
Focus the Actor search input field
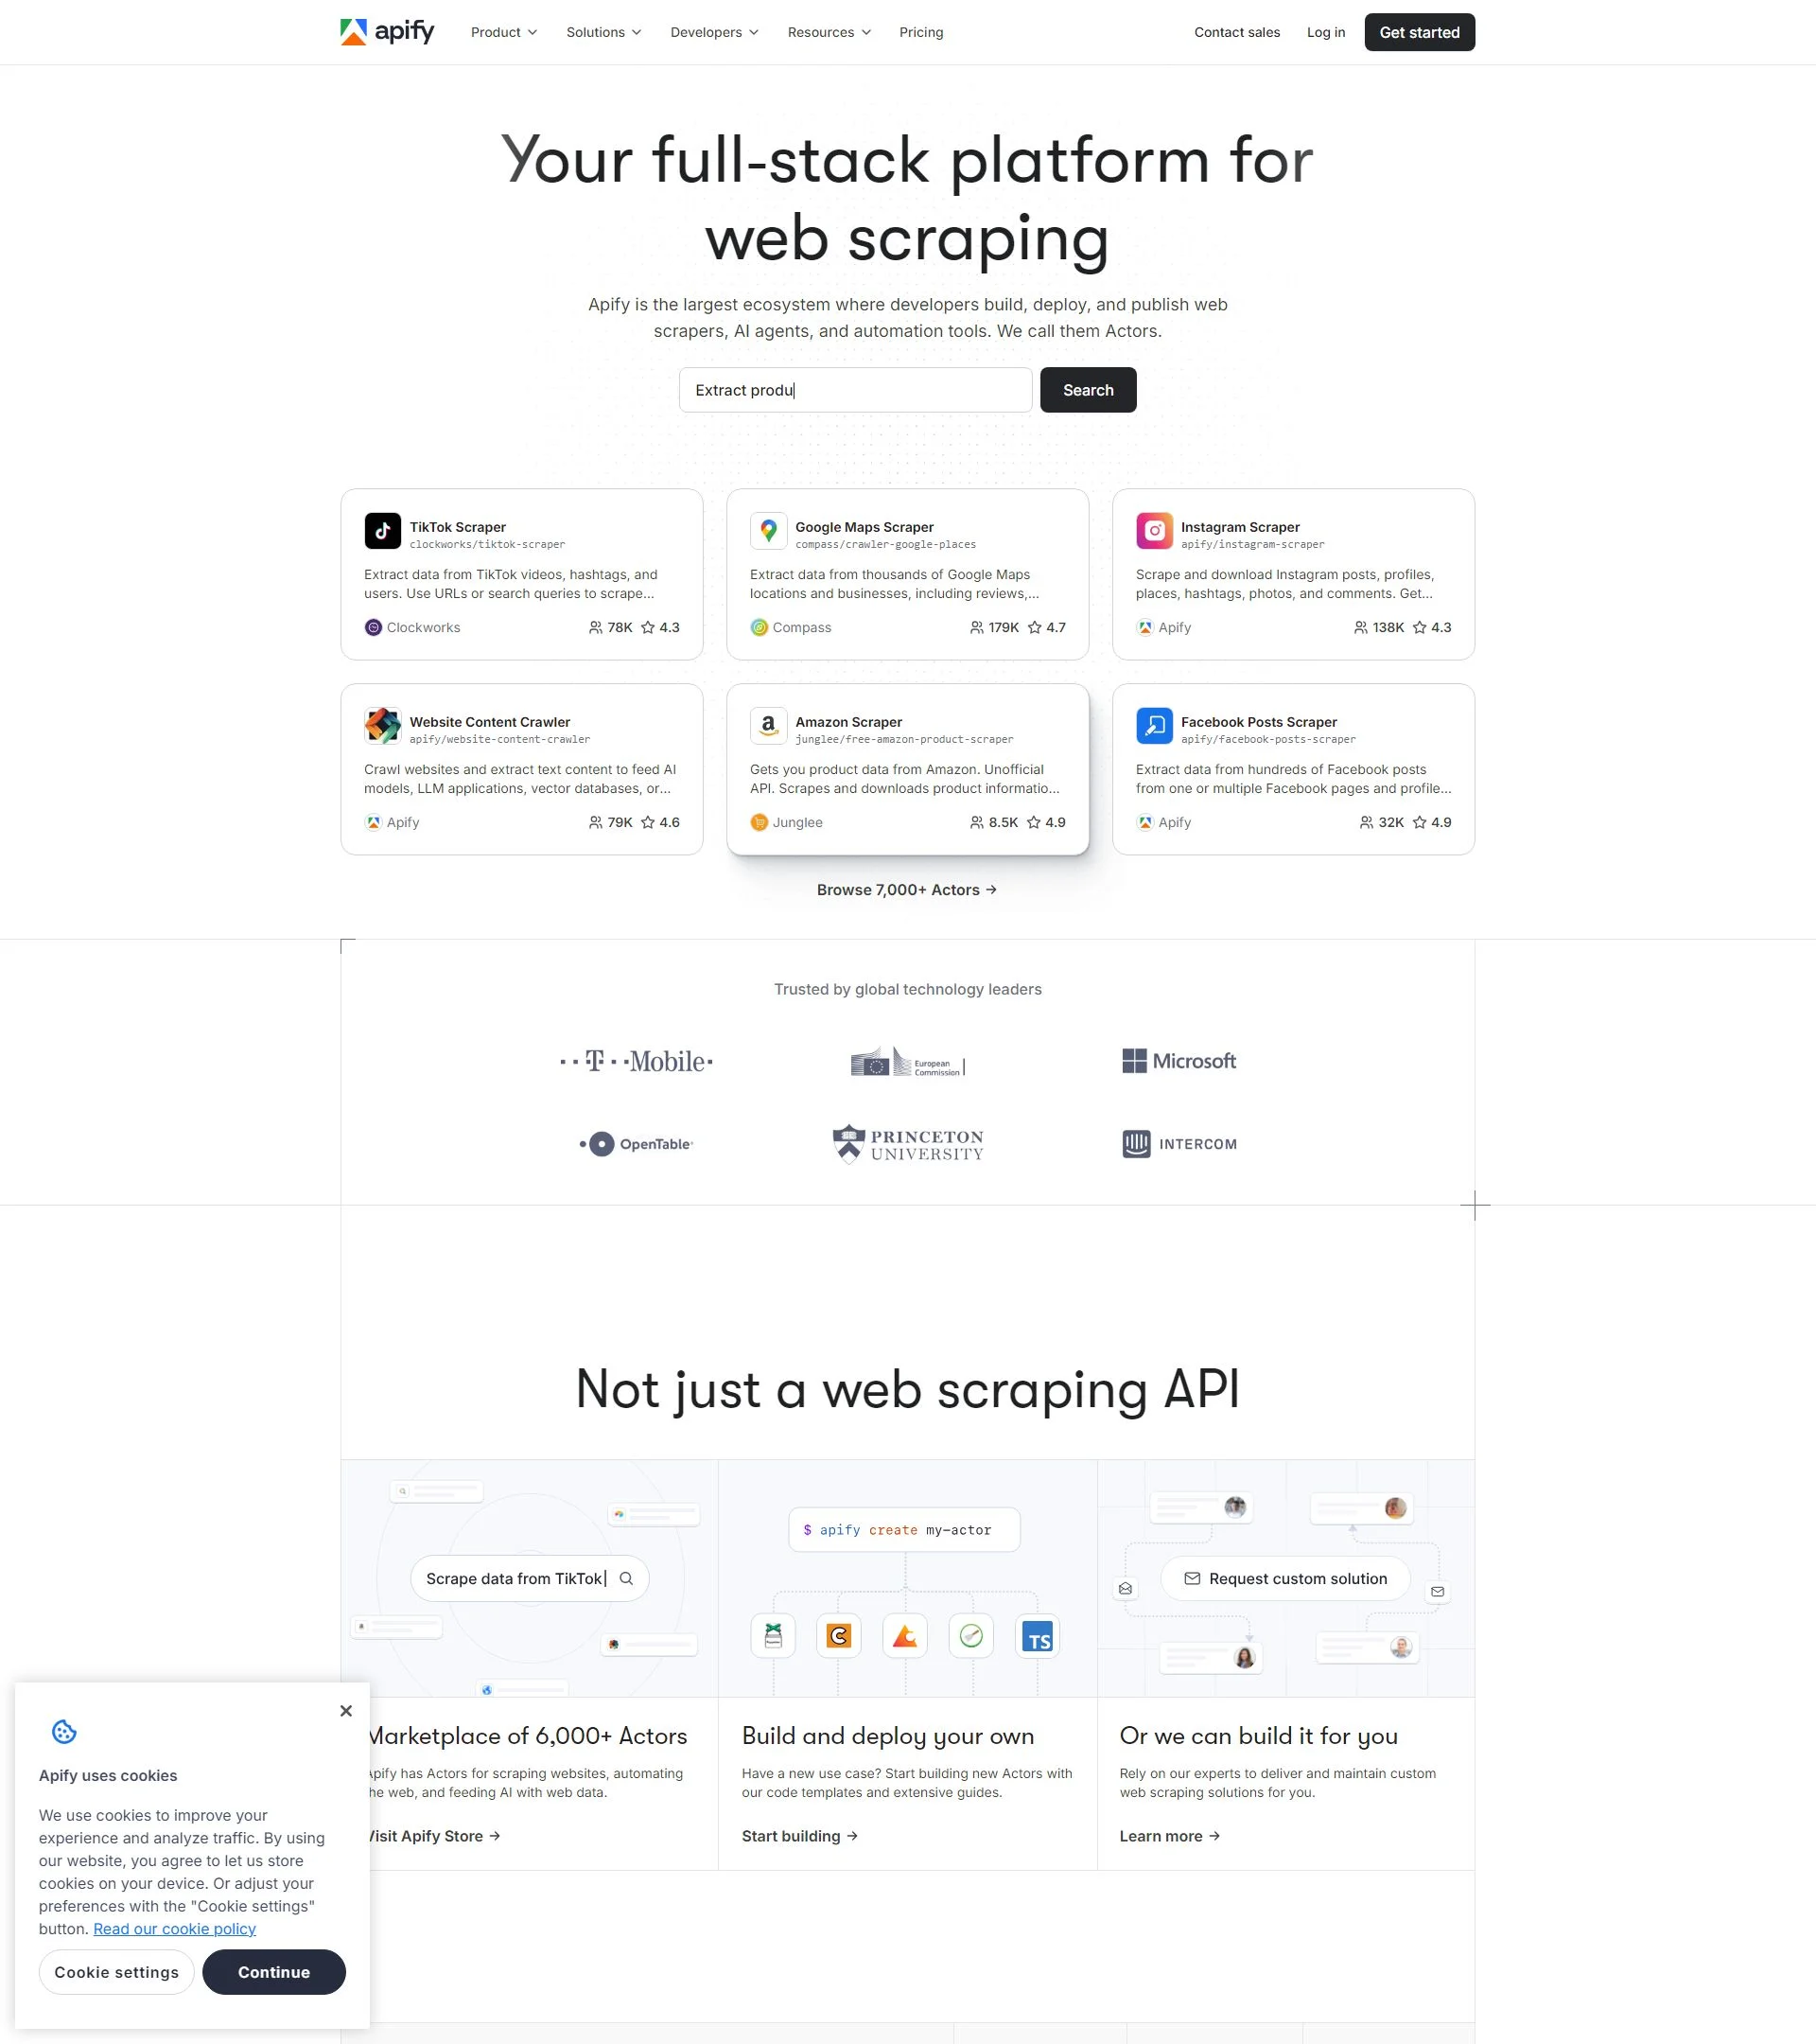(854, 390)
